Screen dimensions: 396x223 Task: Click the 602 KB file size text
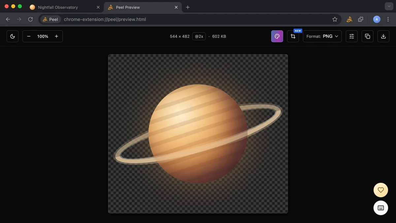219,37
